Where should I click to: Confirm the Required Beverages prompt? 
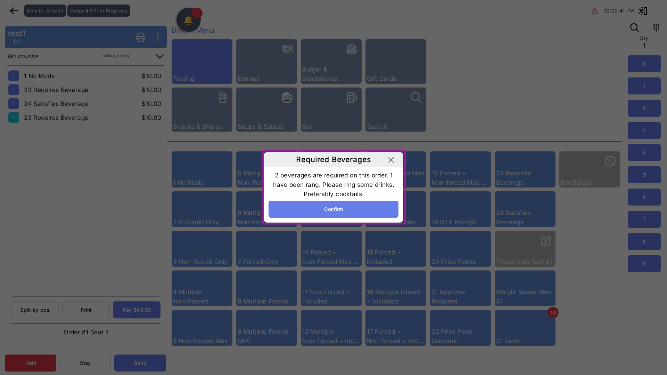pos(333,209)
